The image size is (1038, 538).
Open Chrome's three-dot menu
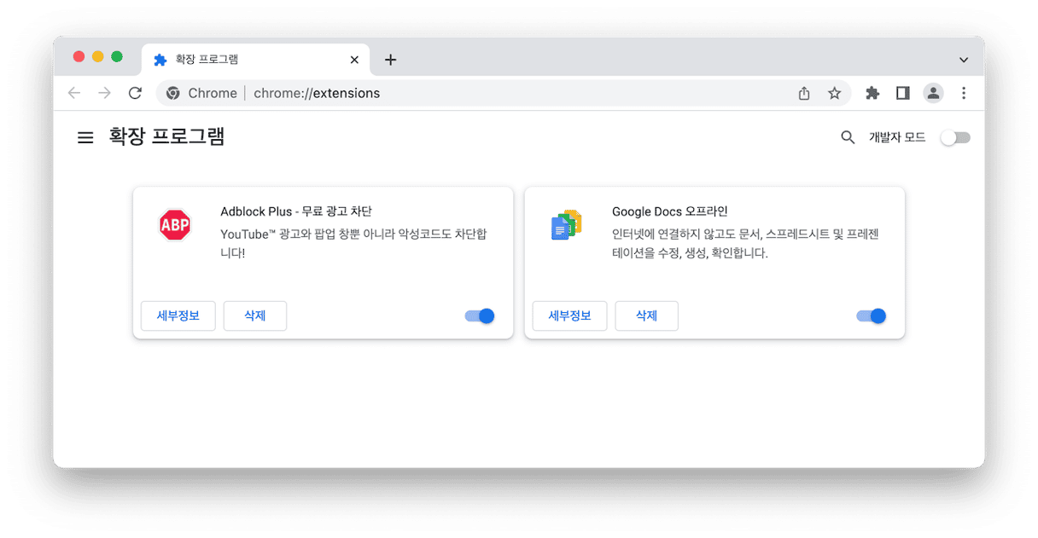(964, 93)
